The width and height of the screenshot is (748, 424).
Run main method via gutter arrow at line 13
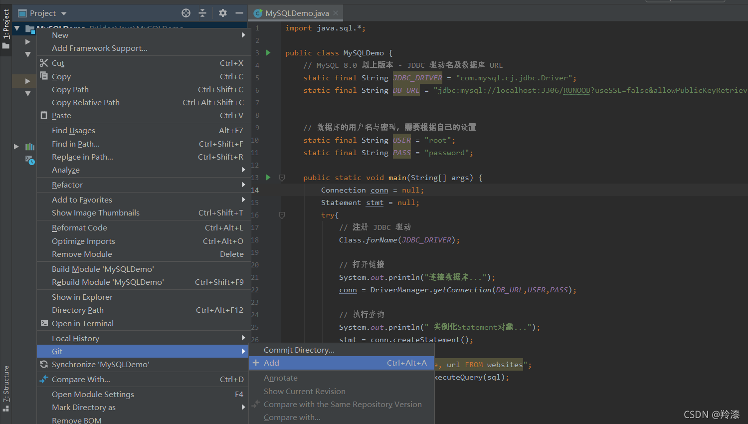pos(268,177)
